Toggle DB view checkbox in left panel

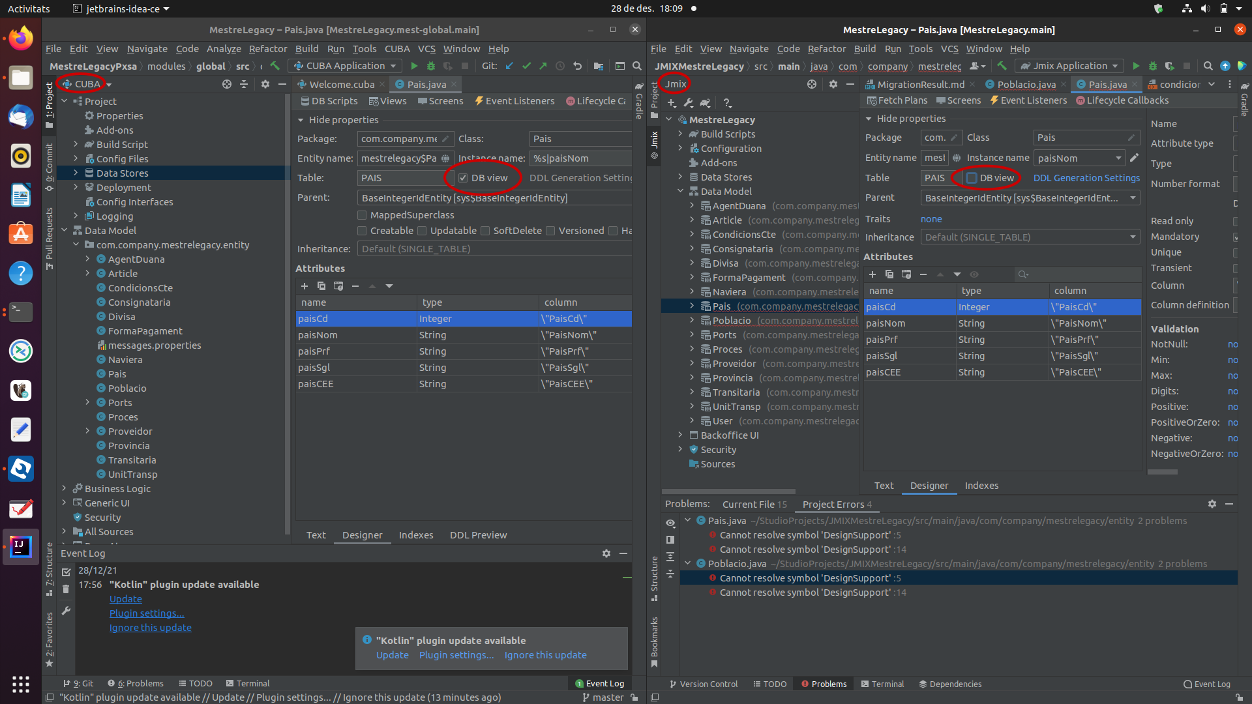pyautogui.click(x=462, y=177)
